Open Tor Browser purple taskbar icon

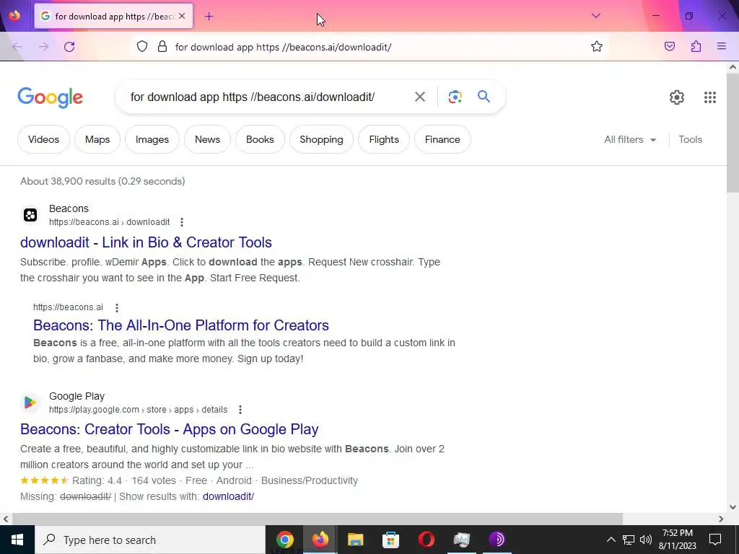point(497,540)
